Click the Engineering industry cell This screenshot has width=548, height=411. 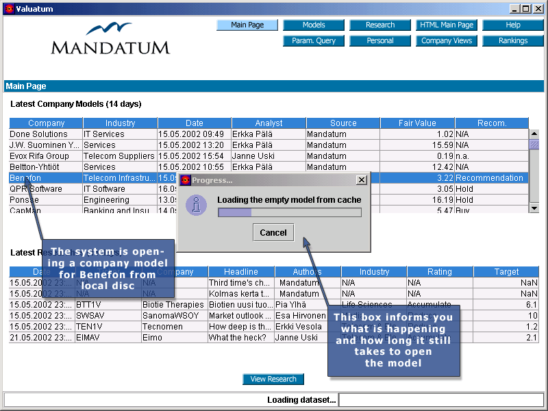[120, 200]
